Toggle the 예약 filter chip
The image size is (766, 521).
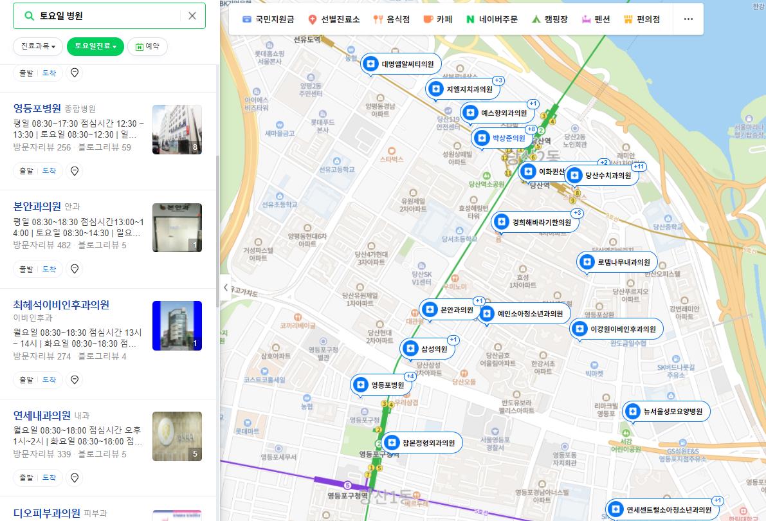point(147,46)
